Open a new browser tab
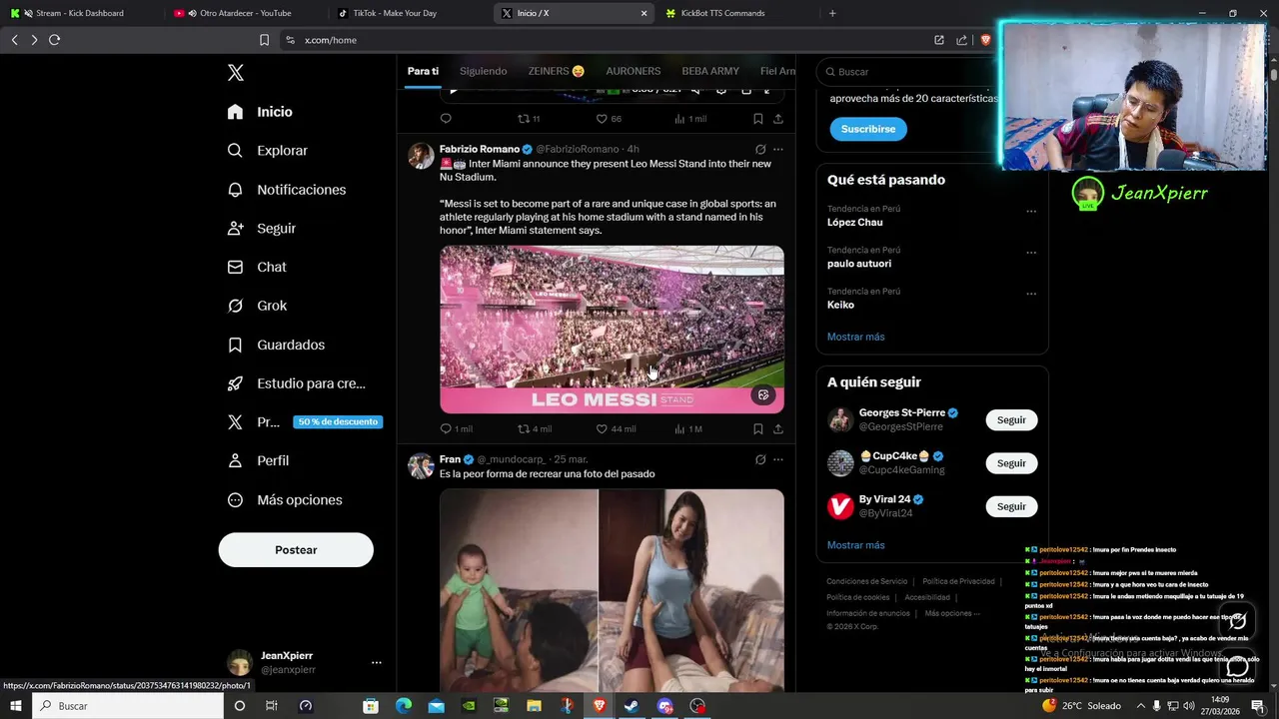 [x=832, y=13]
